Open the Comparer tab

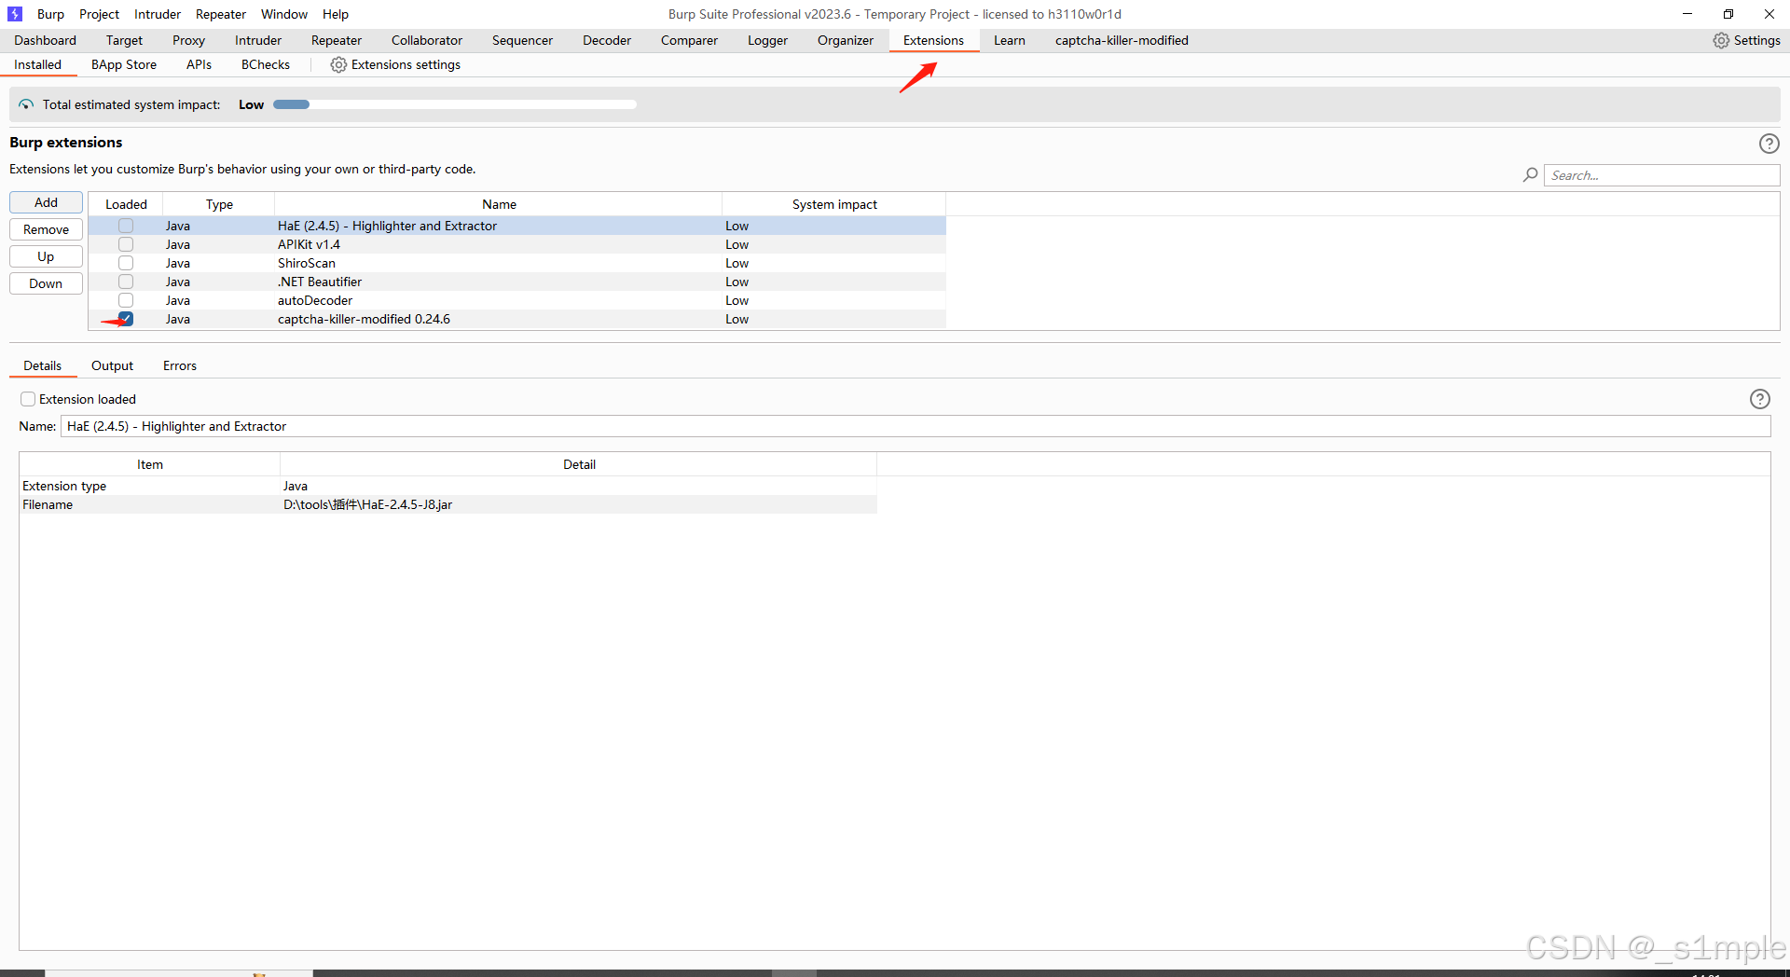pyautogui.click(x=689, y=40)
